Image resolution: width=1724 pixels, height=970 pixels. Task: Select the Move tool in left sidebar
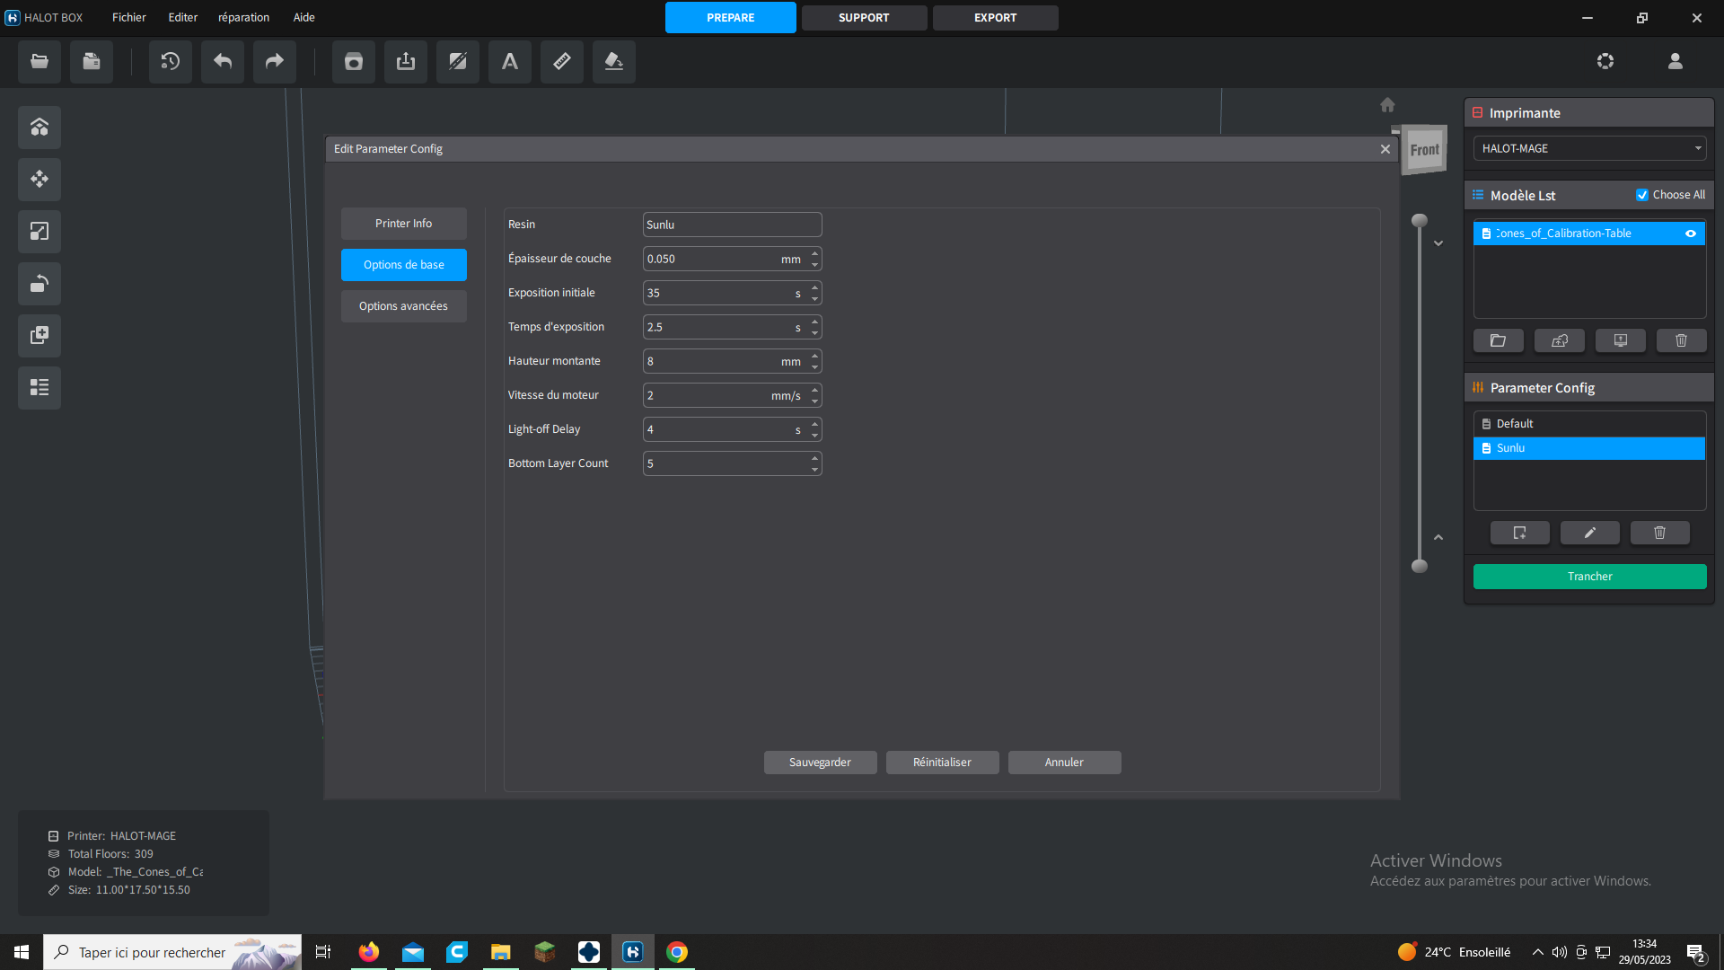40,180
